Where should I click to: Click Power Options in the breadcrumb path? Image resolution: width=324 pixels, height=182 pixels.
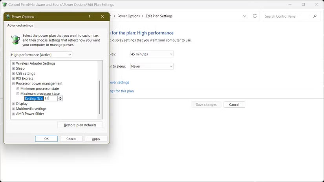tap(128, 16)
